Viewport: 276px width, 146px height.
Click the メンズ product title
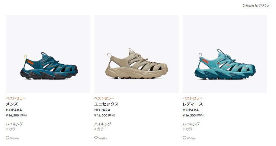point(12,104)
